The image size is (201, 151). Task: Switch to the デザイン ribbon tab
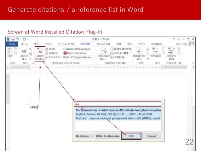(48, 44)
